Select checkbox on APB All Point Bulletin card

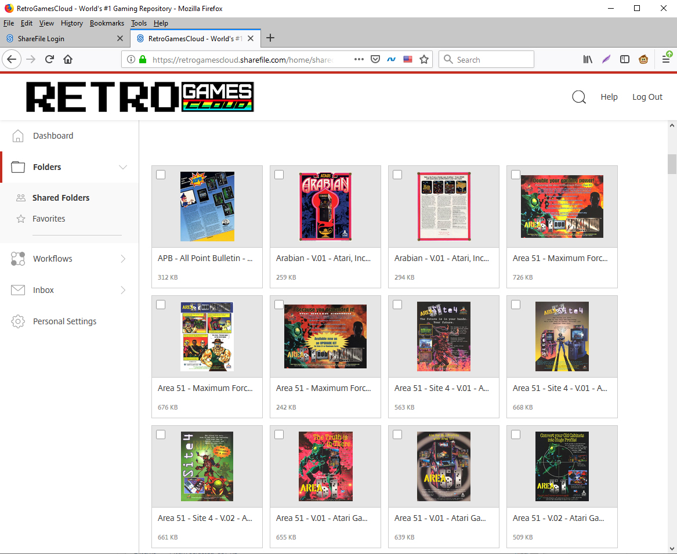click(161, 175)
